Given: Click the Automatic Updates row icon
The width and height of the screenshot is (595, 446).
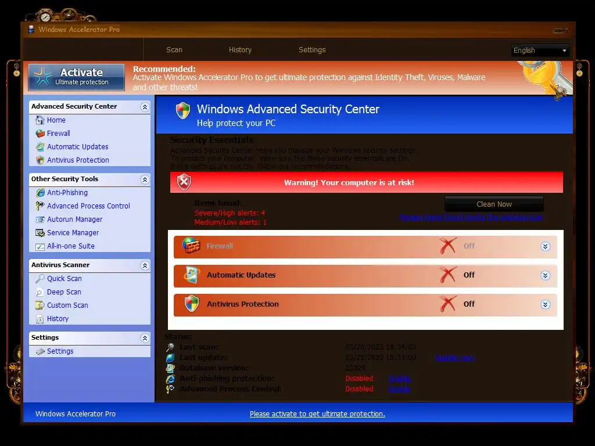Looking at the screenshot, I should coord(191,275).
